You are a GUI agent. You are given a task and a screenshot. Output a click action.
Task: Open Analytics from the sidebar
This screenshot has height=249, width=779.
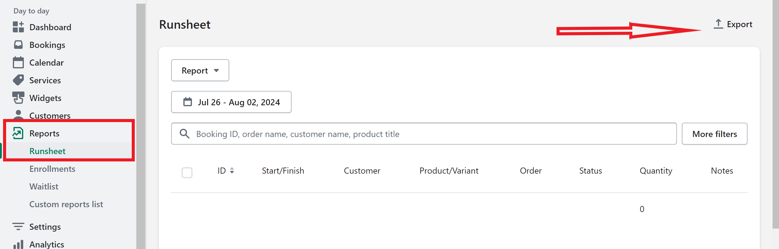pyautogui.click(x=47, y=244)
